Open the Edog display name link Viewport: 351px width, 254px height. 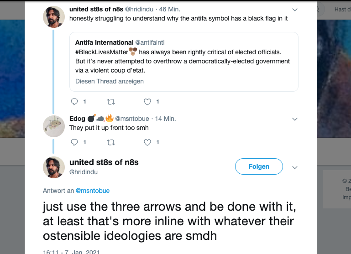point(77,119)
